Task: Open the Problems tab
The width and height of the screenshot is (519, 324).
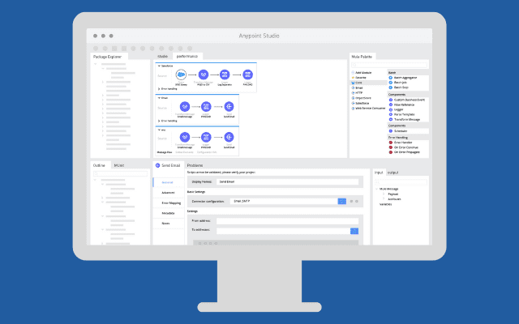Action: [195, 165]
